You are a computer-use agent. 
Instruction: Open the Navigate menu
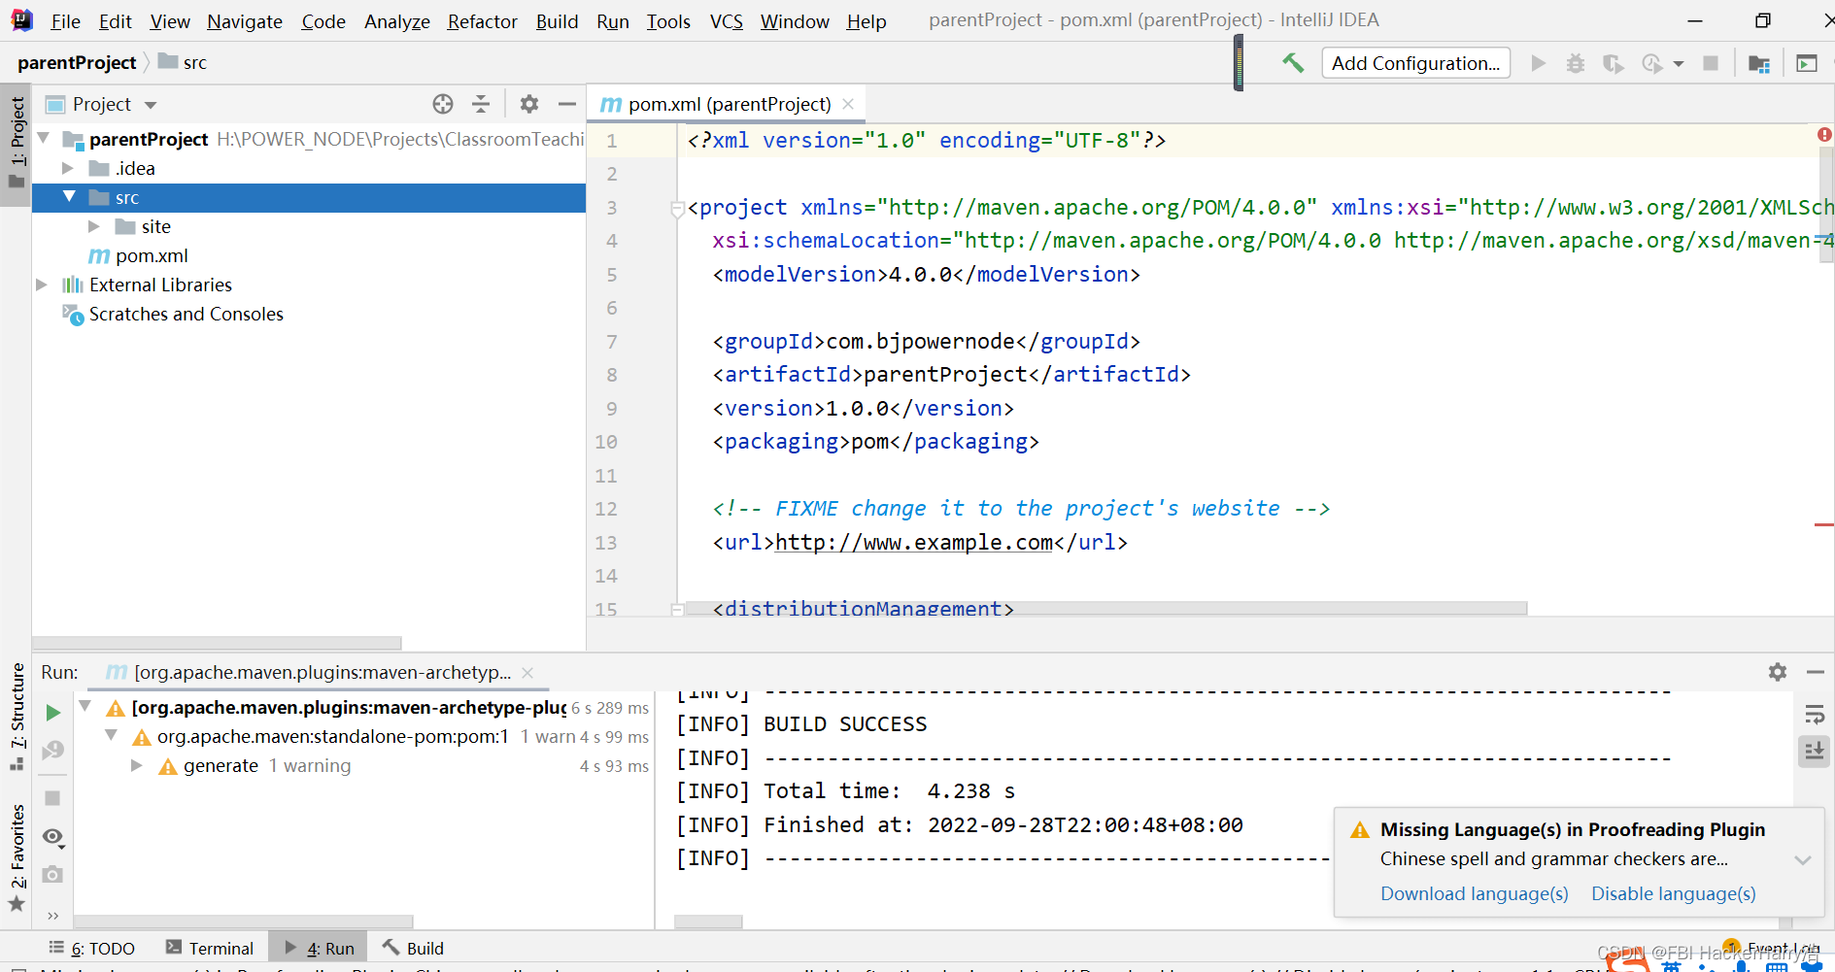click(x=245, y=21)
